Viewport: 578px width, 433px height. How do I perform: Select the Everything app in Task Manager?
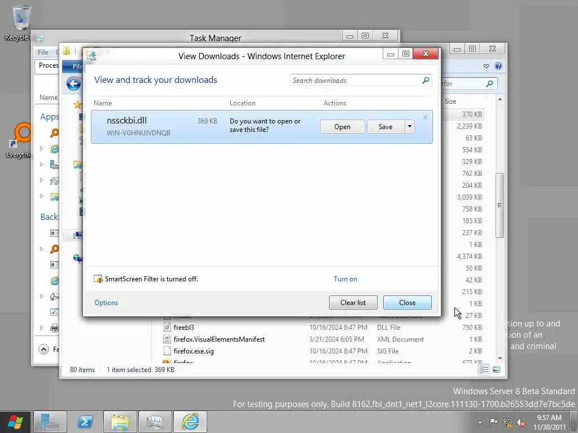(x=55, y=133)
